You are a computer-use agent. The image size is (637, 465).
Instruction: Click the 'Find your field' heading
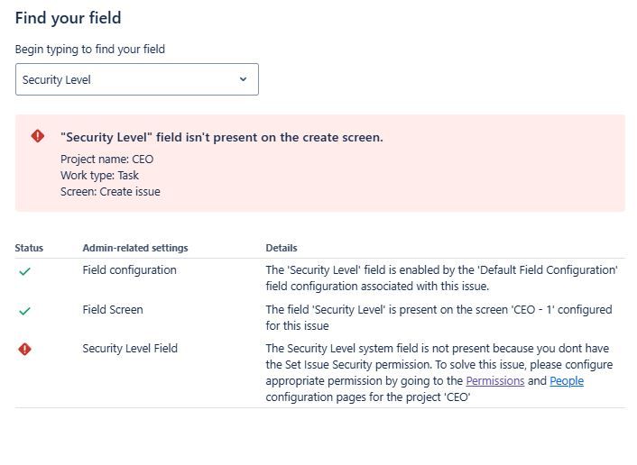tap(69, 18)
